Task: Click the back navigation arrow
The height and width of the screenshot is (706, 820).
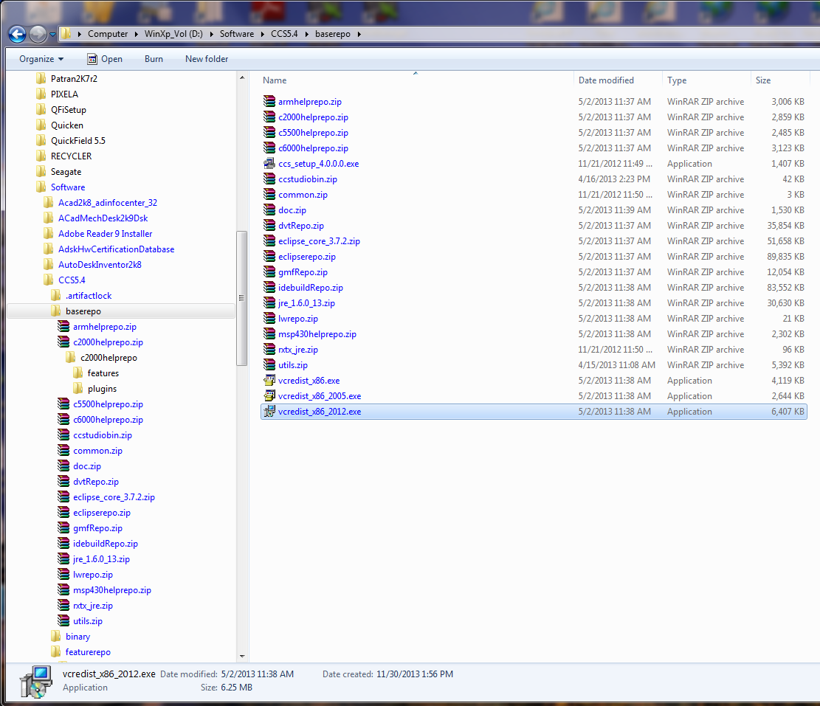Action: pos(16,34)
